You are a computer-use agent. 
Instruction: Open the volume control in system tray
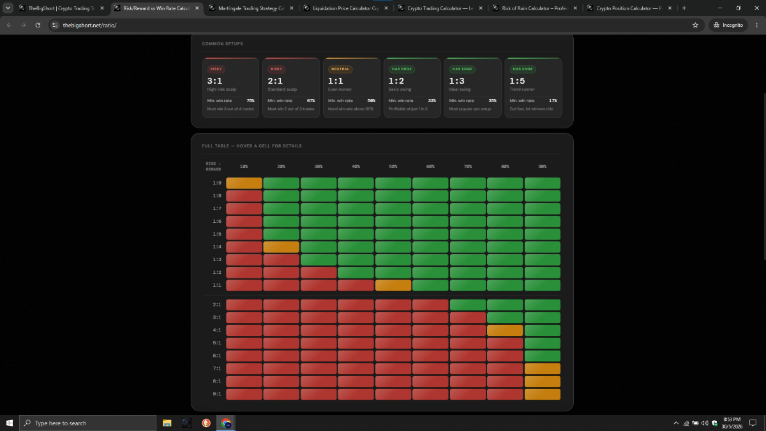[x=705, y=423]
